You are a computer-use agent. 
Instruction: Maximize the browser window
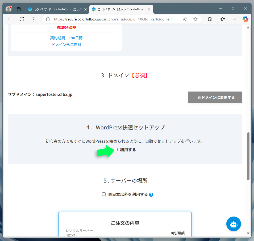pyautogui.click(x=233, y=9)
